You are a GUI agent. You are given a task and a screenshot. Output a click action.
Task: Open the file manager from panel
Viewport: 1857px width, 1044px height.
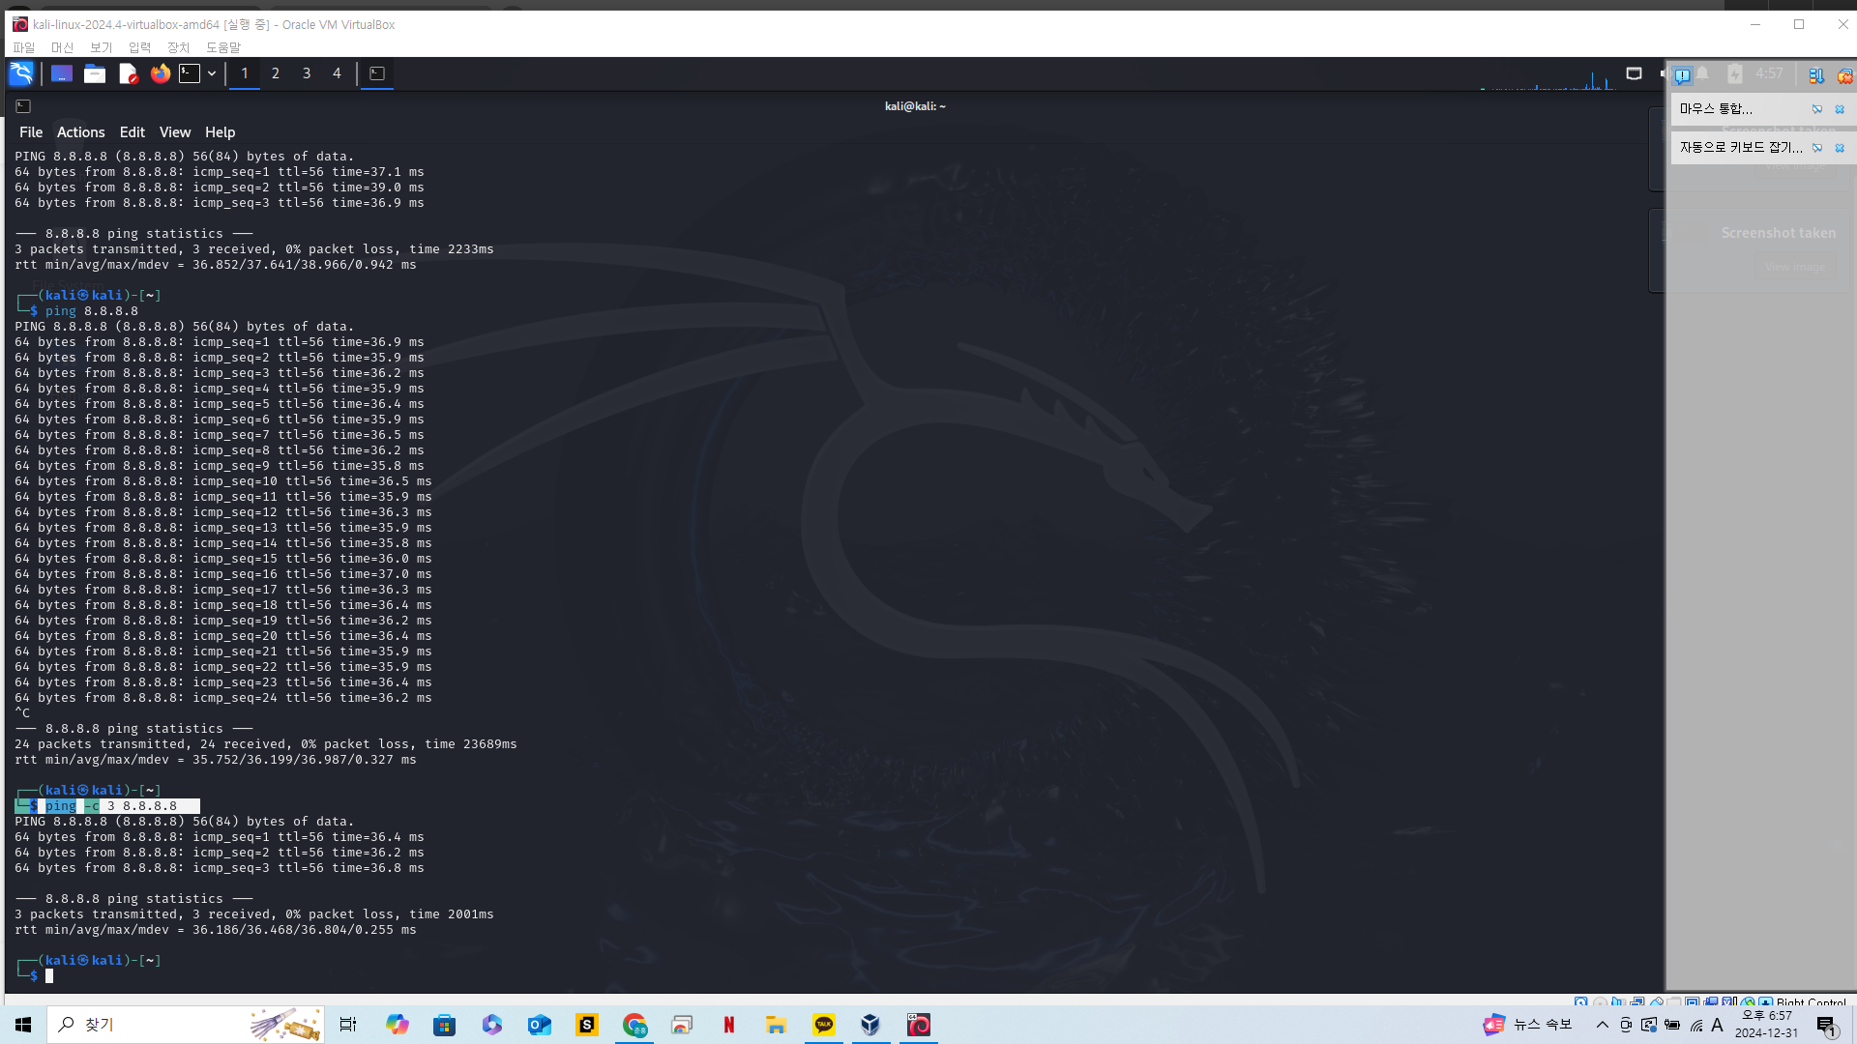(95, 73)
